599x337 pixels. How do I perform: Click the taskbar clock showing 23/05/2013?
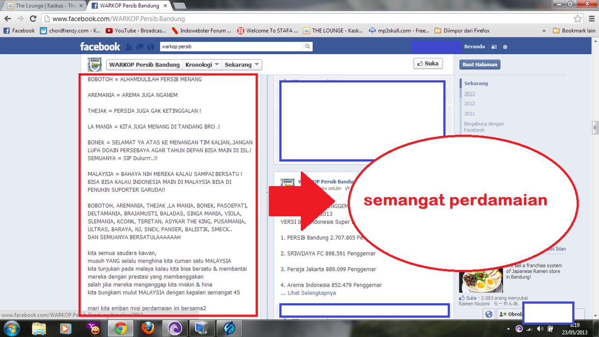pyautogui.click(x=575, y=329)
